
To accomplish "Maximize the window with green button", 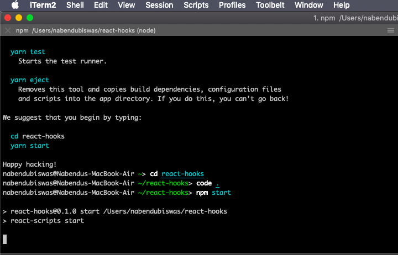I will (x=30, y=18).
